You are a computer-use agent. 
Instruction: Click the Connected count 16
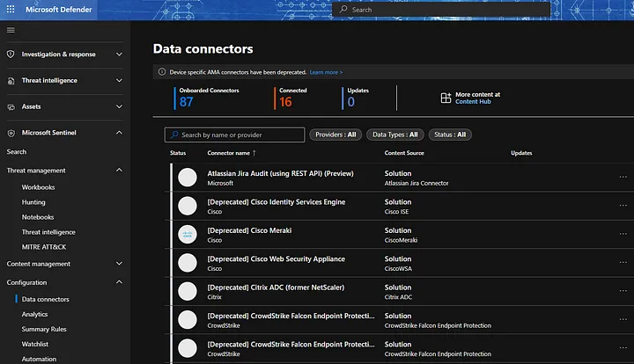(285, 102)
